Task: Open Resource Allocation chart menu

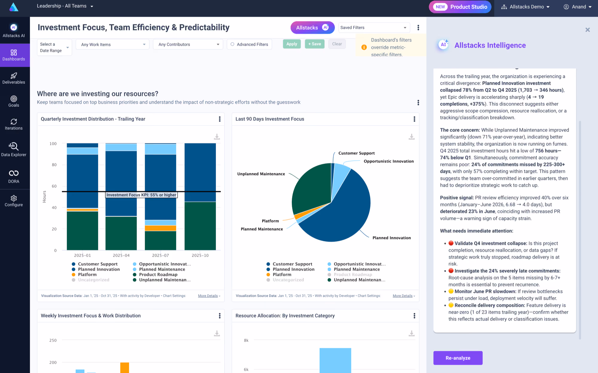Action: click(x=414, y=316)
